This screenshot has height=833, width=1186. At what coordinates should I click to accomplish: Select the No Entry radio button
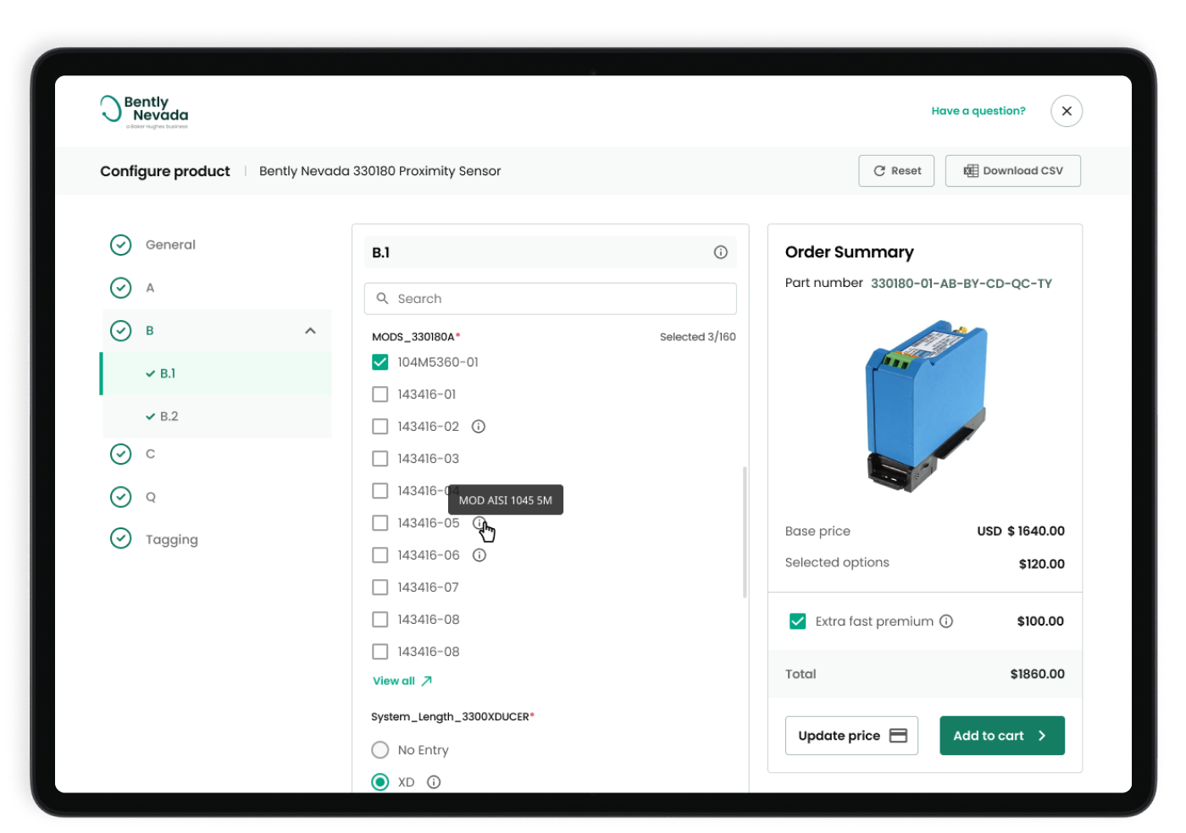click(x=380, y=750)
